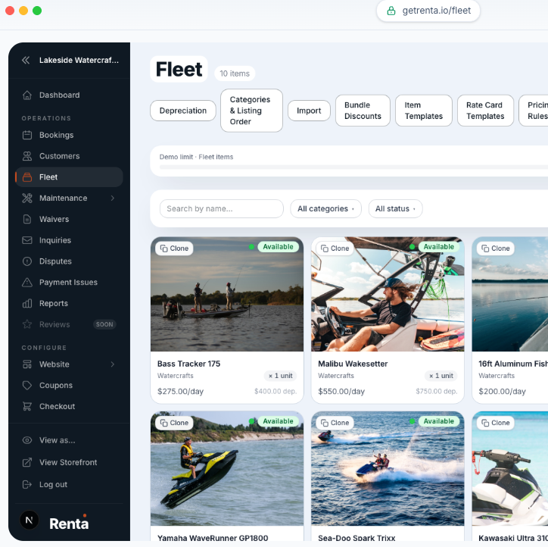Open the Bass Tracker 175 photo
Screen dimensions: 548x547
tap(227, 294)
